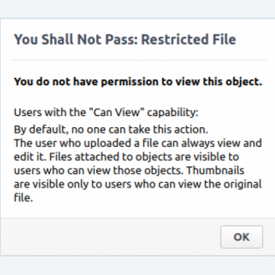Screen dimensions: 275x275
Task: Click the "You Shall Not Pass: Restricted File" title
Action: click(125, 39)
